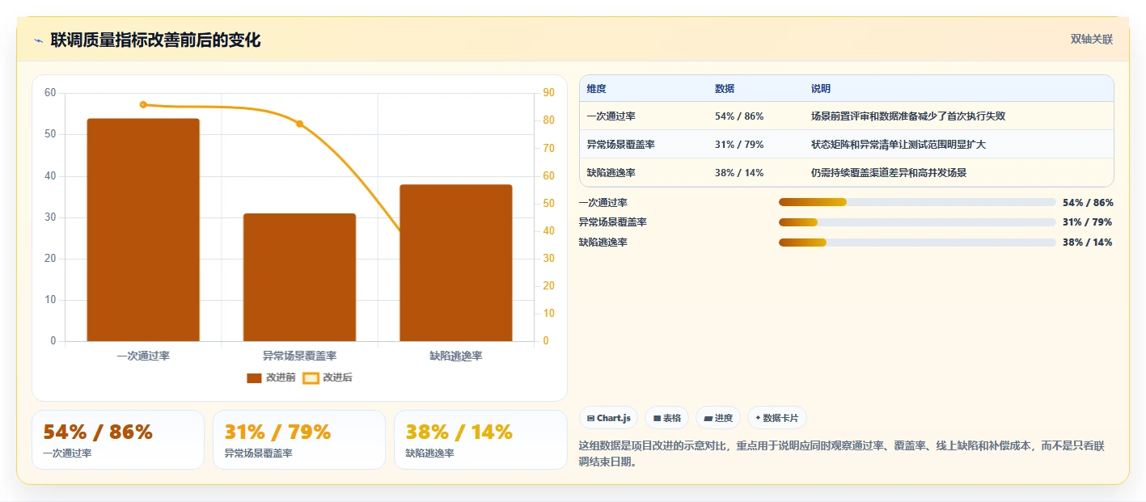Click the 进度 tag
Screen dimensions: 1146x502
tap(718, 418)
